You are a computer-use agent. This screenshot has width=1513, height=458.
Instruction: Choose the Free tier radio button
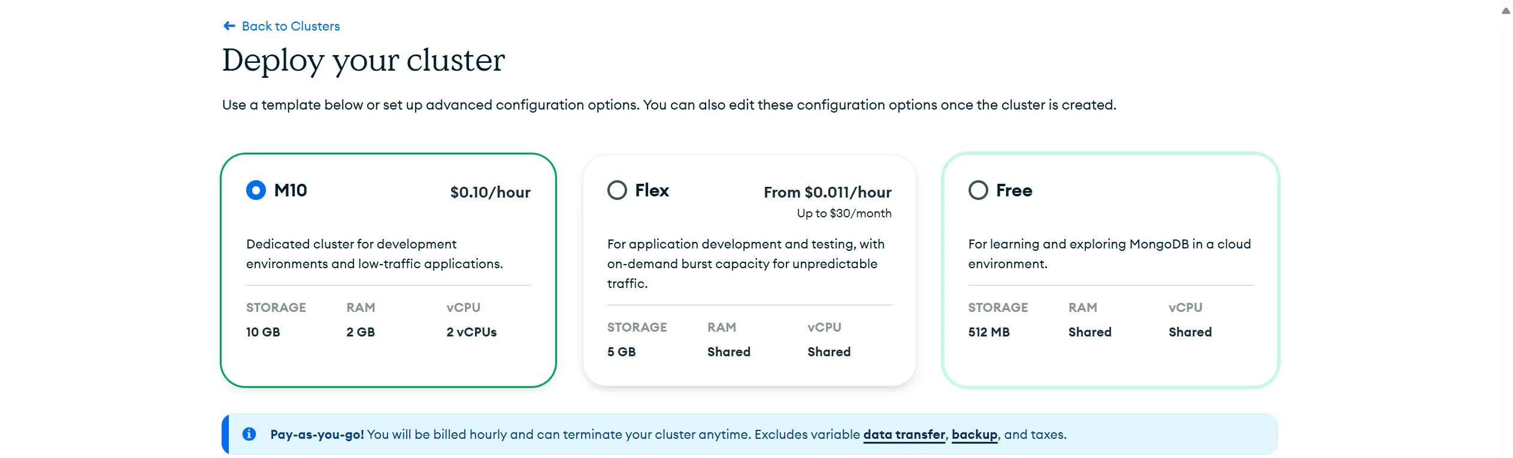pos(978,190)
